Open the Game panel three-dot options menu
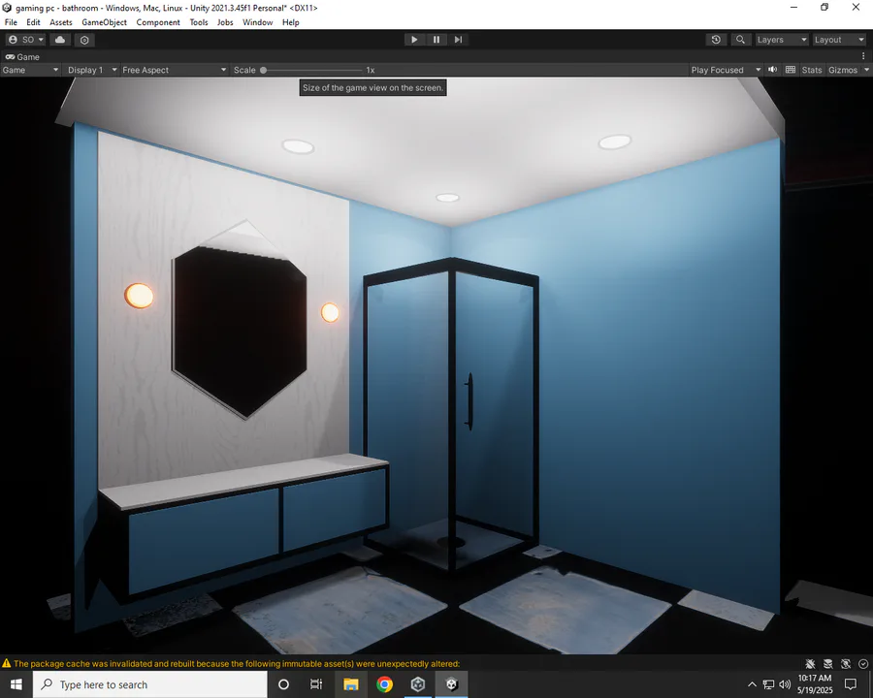Viewport: 873px width, 698px height. [863, 56]
